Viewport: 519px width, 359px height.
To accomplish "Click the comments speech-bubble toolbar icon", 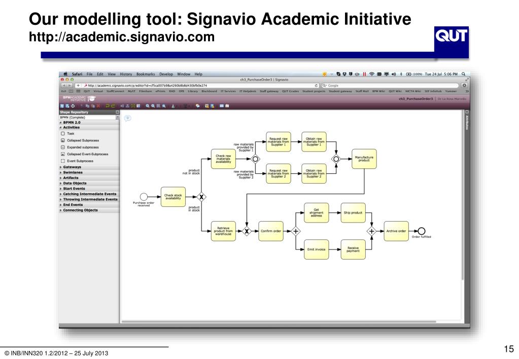I will click(x=197, y=106).
